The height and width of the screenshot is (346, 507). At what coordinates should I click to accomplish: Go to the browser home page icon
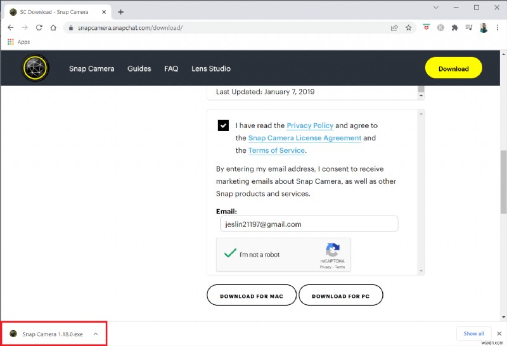click(53, 28)
